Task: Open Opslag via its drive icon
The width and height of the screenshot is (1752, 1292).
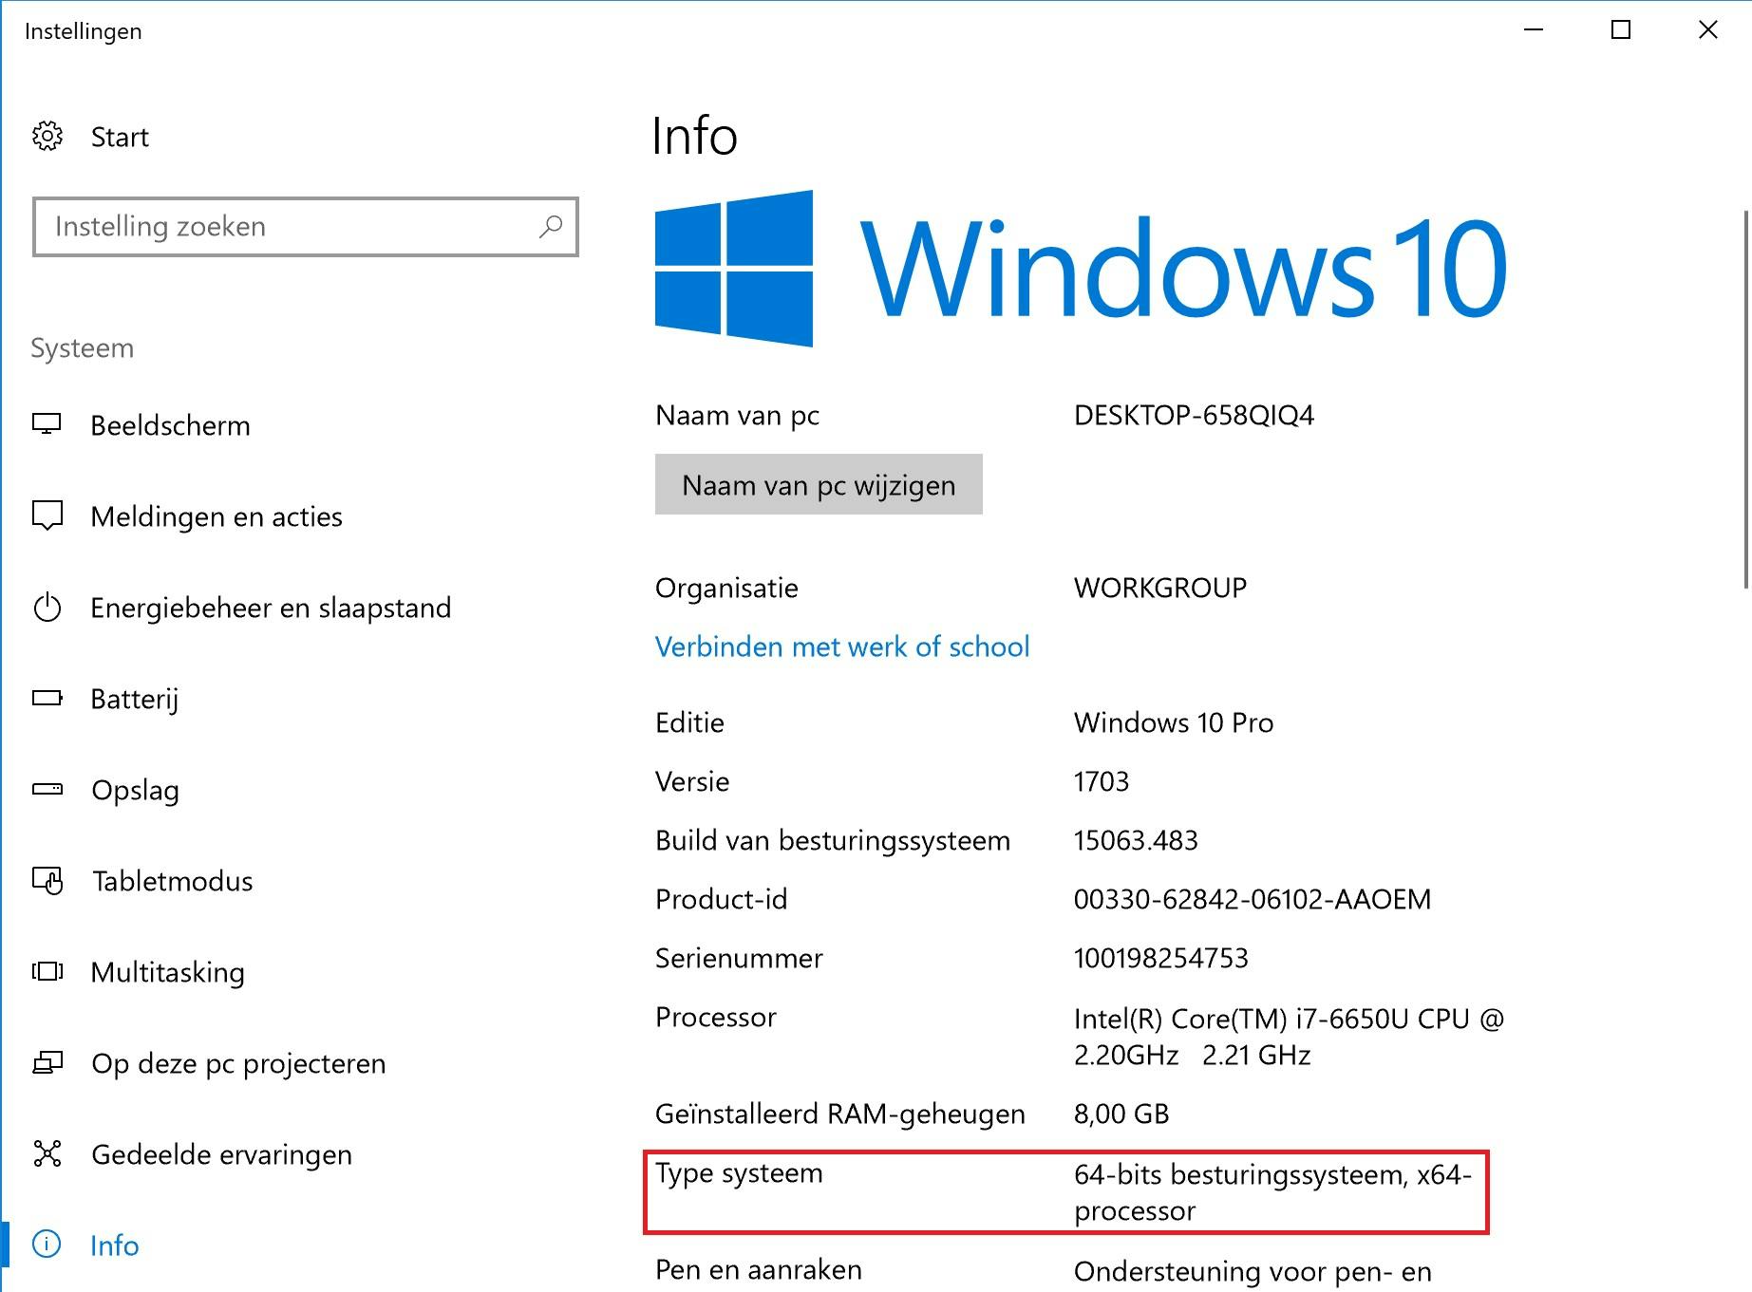Action: click(x=48, y=789)
